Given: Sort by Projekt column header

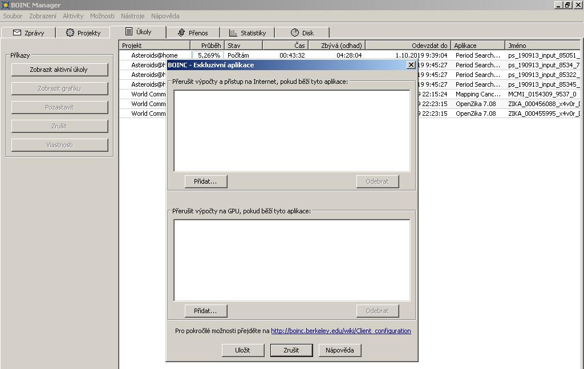Looking at the screenshot, I should pos(155,46).
